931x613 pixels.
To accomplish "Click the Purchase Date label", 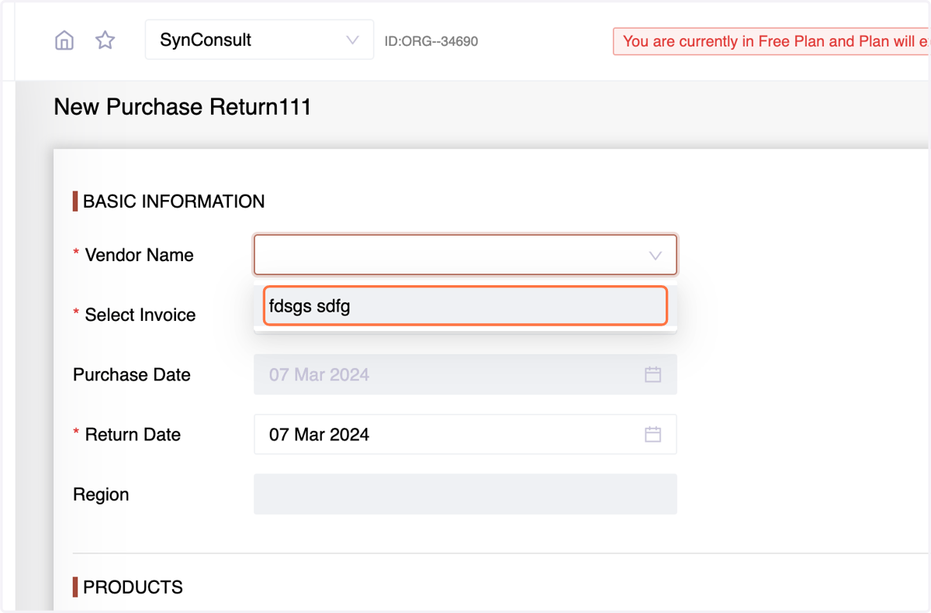I will coord(132,374).
